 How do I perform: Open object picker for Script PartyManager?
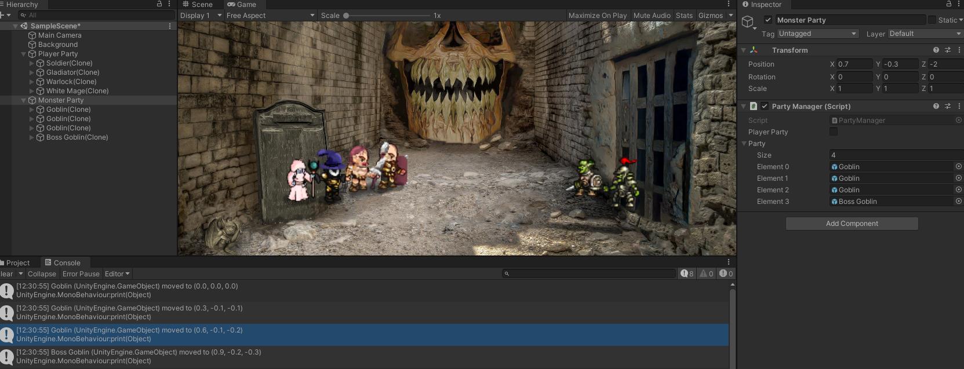[x=958, y=120]
